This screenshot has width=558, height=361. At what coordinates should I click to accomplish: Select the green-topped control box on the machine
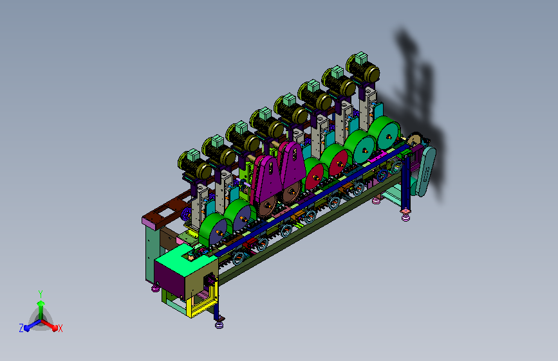click(186, 272)
